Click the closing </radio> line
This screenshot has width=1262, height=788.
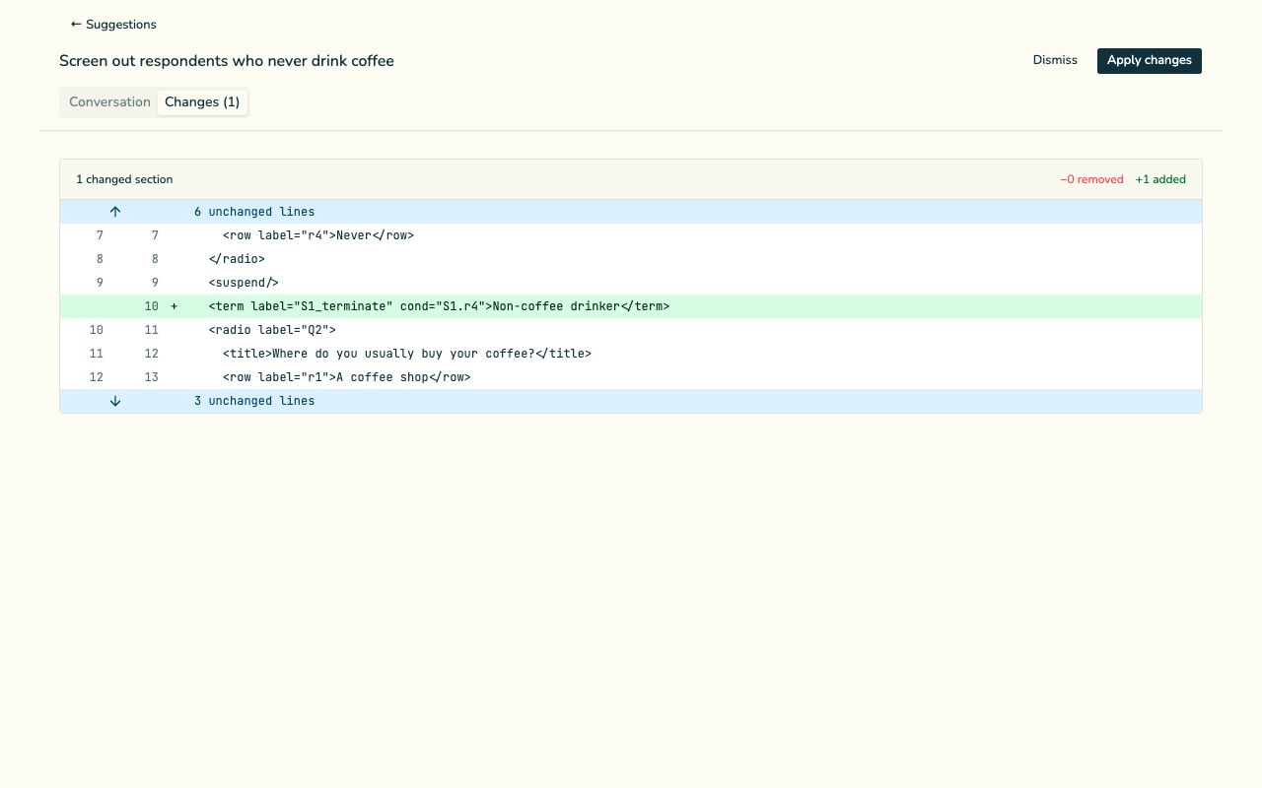(x=631, y=259)
